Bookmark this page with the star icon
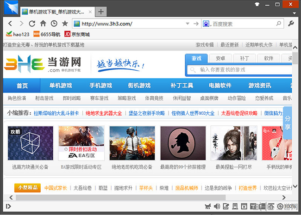 [x=65, y=24]
